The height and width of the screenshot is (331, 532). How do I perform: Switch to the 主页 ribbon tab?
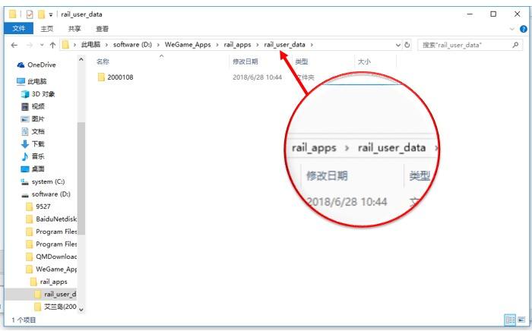coord(47,29)
